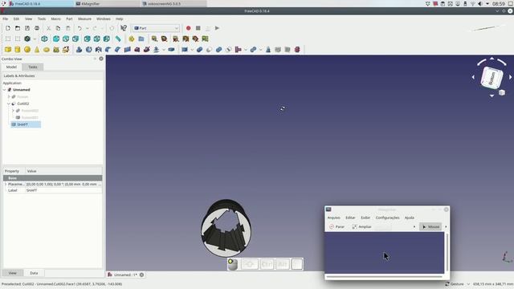The height and width of the screenshot is (289, 514).
Task: Switch to the Model tab
Action: 11,67
